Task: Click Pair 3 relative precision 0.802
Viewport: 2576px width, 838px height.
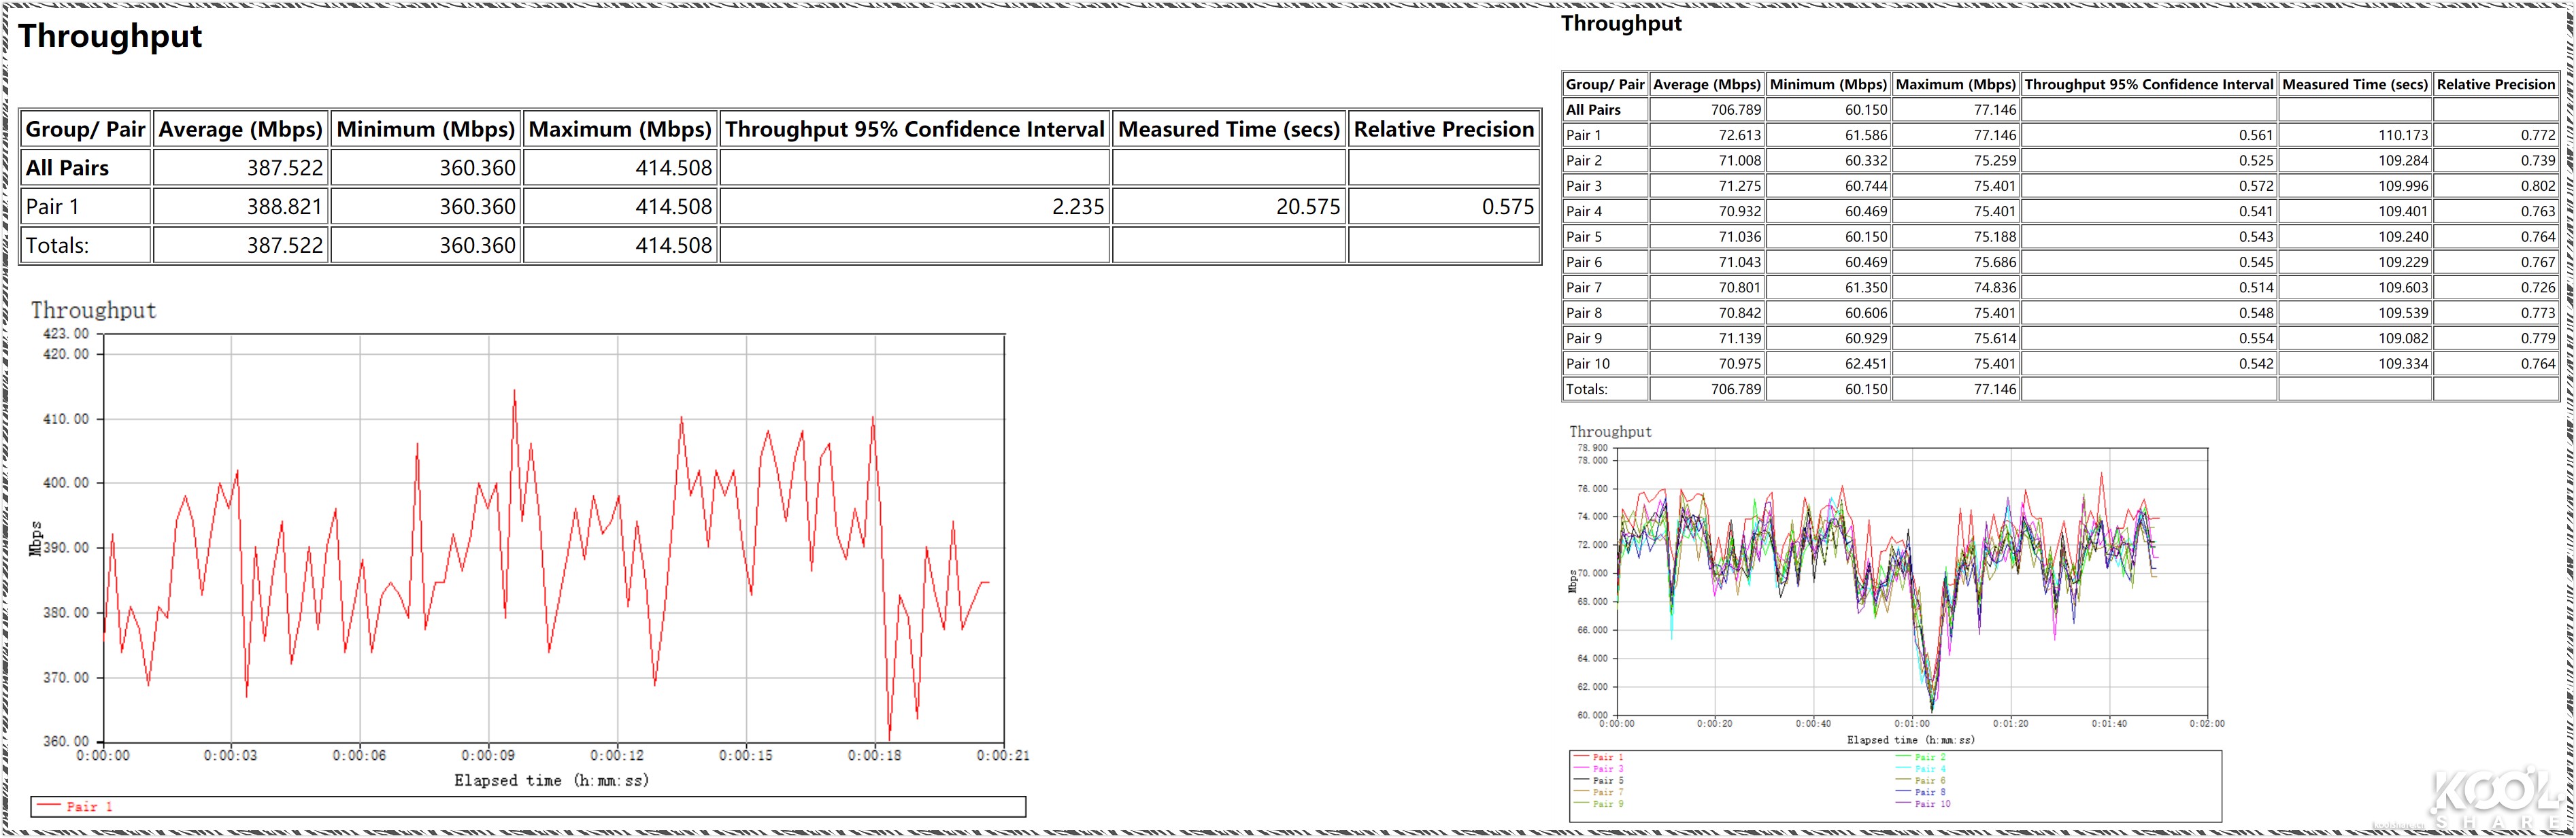Action: click(2537, 186)
